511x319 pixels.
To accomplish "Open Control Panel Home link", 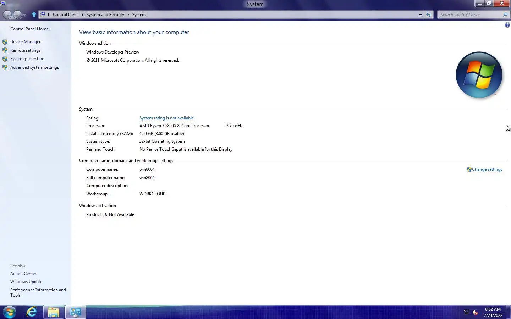I will 29,29.
